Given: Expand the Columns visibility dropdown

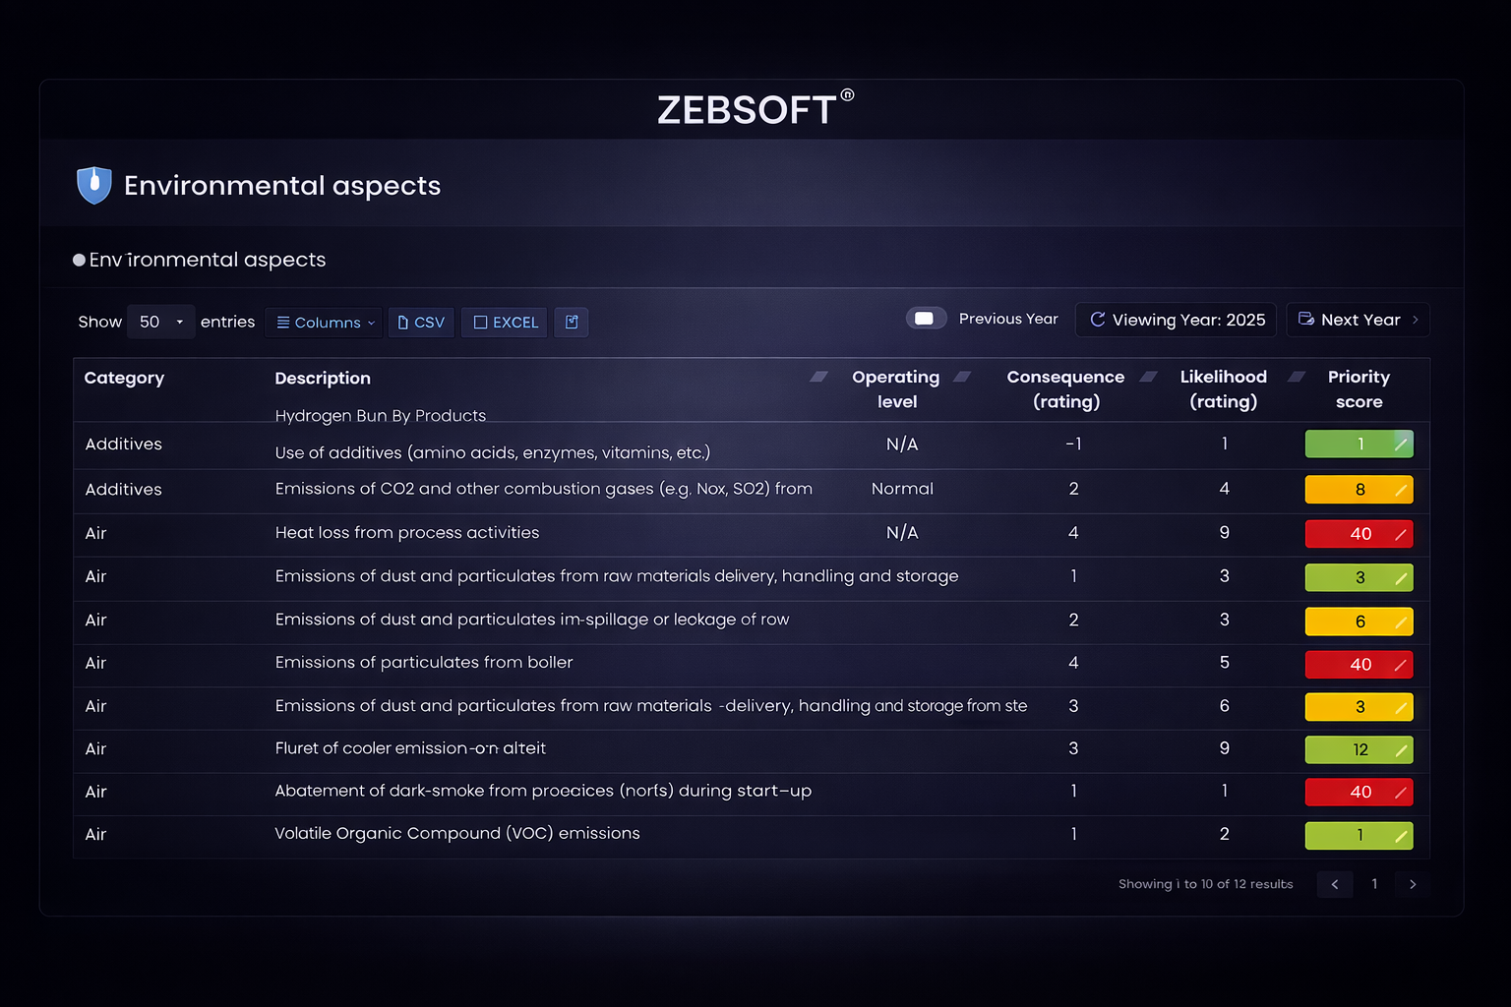Looking at the screenshot, I should [x=326, y=323].
